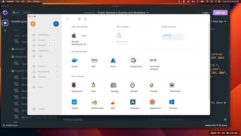Open Organization in the sidebar
This screenshot has height=136, width=241.
click(43, 51)
